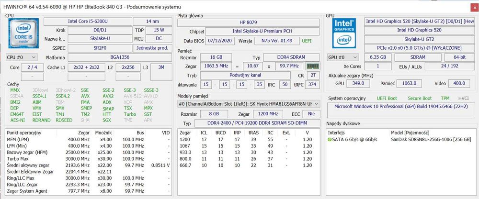
Task: Click the N75 Ver. 01.49 BIOS version
Action: (277, 41)
